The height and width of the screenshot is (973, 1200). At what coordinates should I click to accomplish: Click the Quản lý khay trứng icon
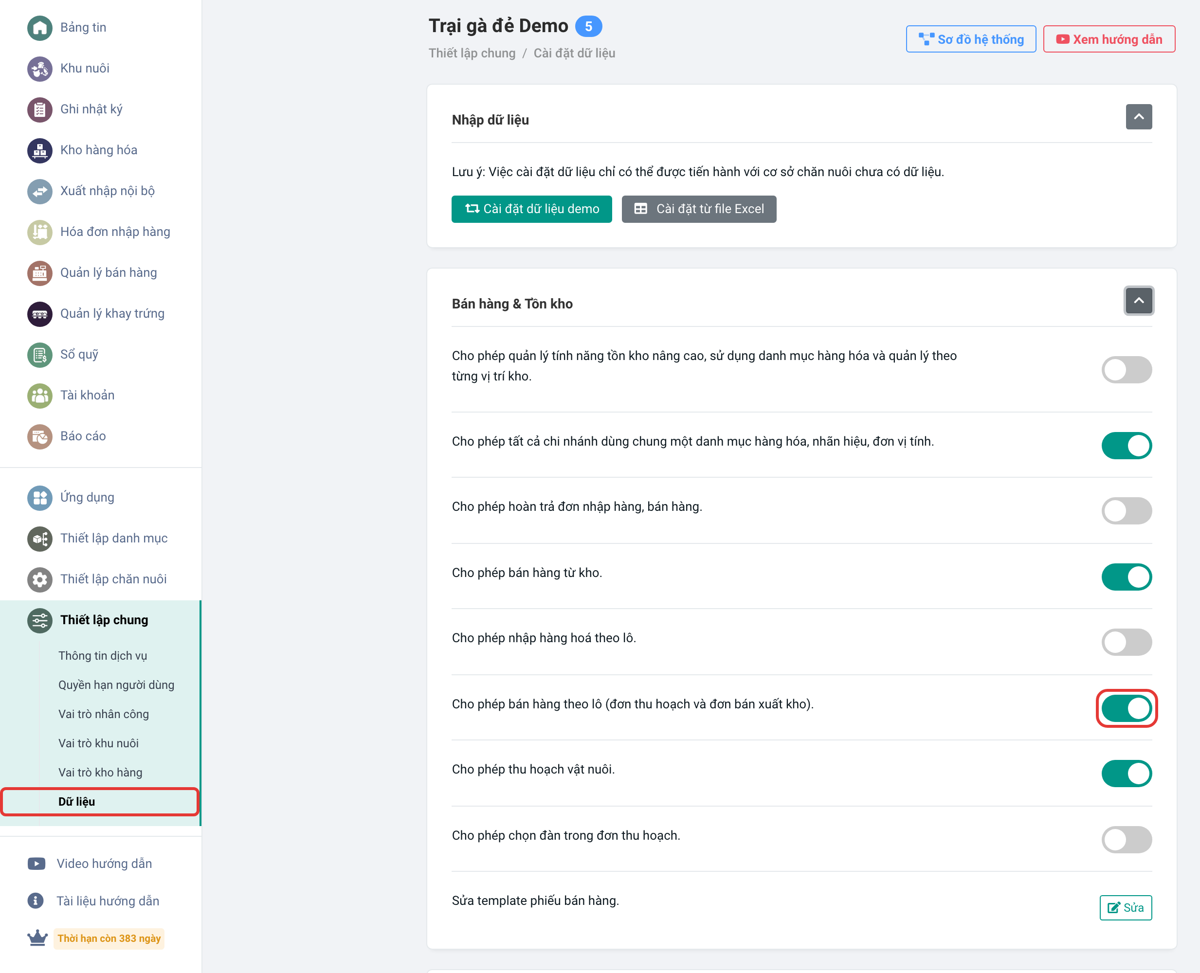point(40,314)
